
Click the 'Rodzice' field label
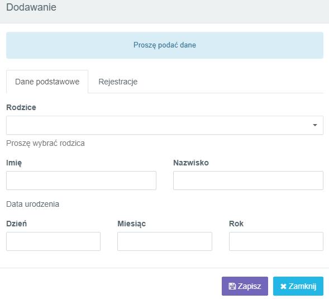point(21,107)
